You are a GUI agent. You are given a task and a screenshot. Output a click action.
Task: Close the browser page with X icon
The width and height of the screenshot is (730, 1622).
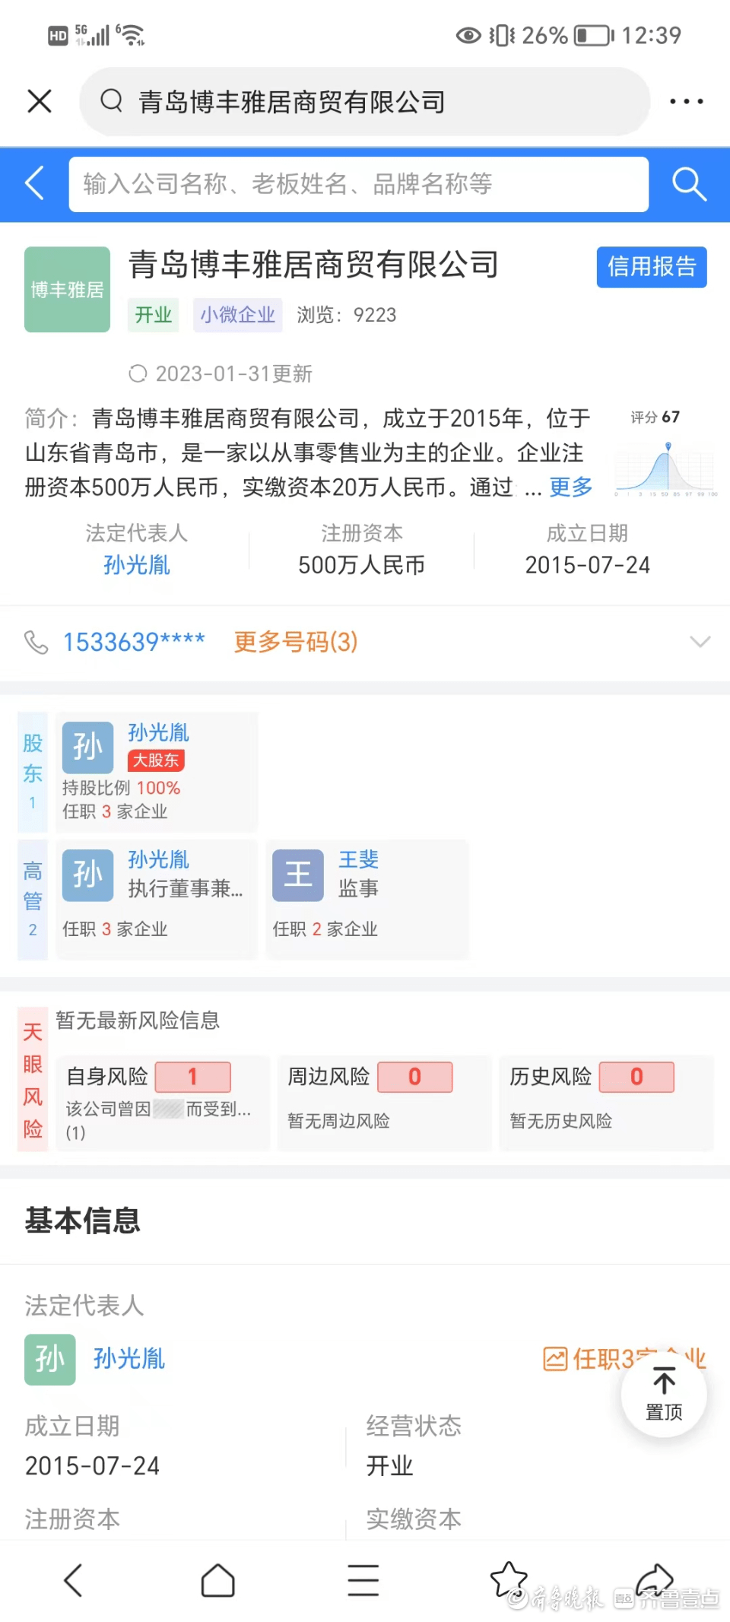[x=40, y=101]
